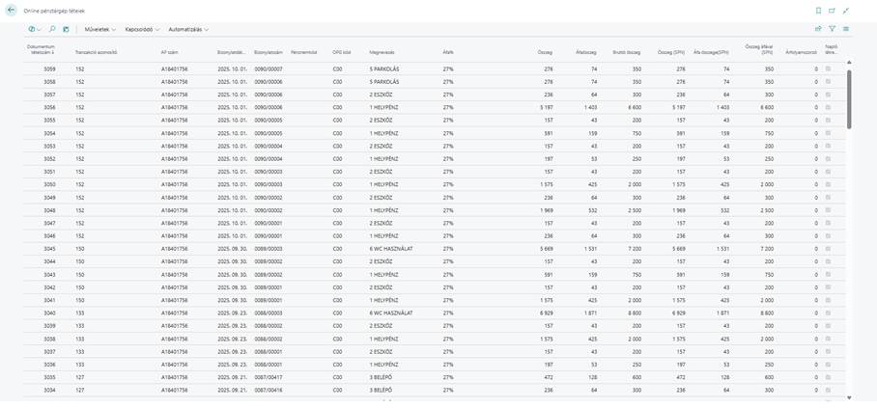Toggle the Napló checkbox in row 3059
Screen dimensions: 877x408
pyautogui.click(x=828, y=68)
